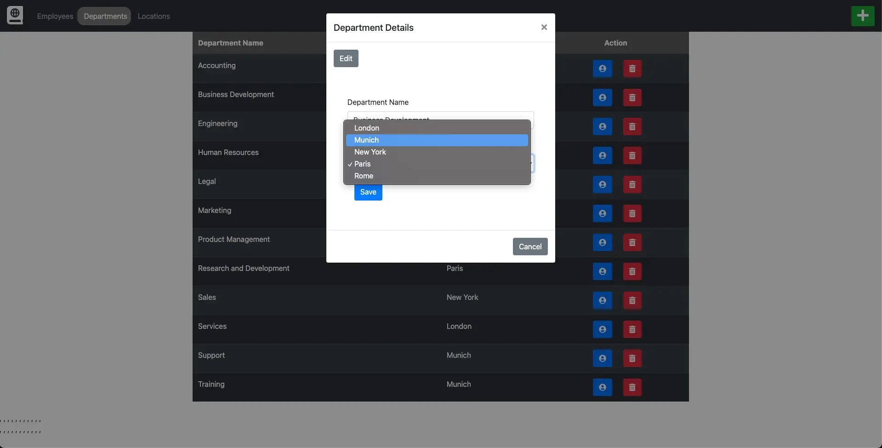Click trash icon in Research and Development row
882x448 pixels.
(x=632, y=272)
